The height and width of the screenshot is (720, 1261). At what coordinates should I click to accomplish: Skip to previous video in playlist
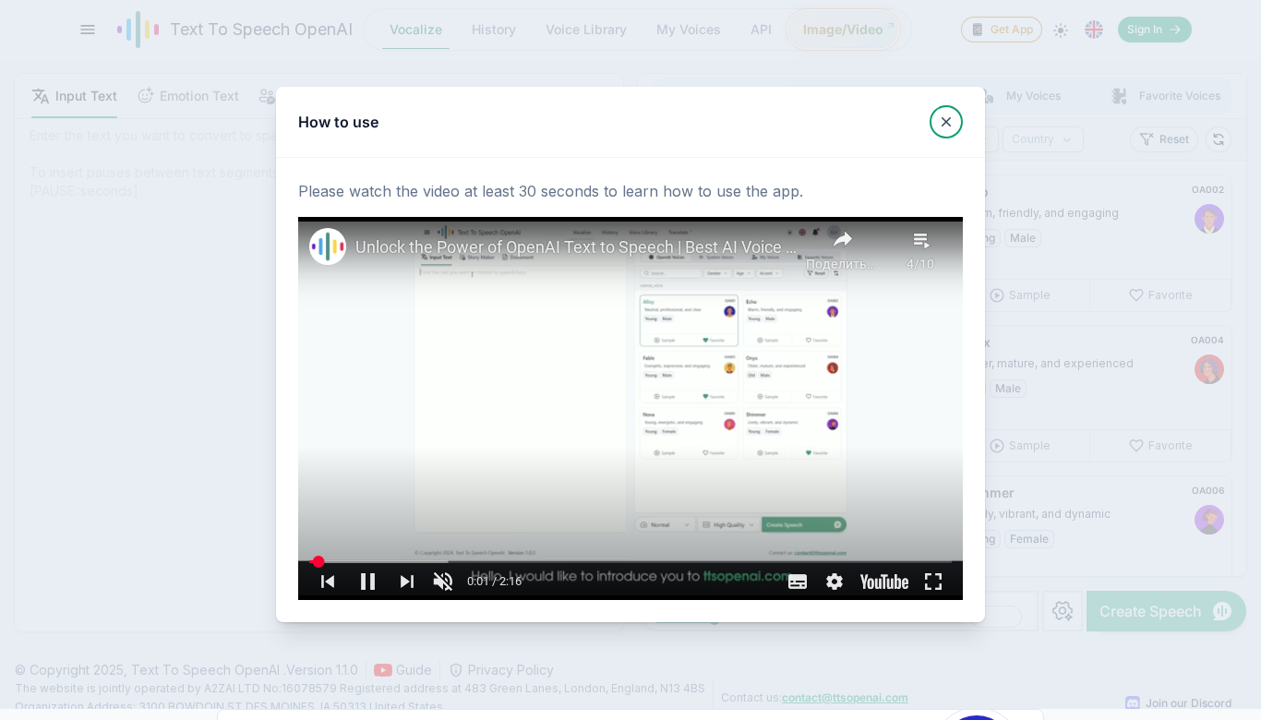coord(328,582)
